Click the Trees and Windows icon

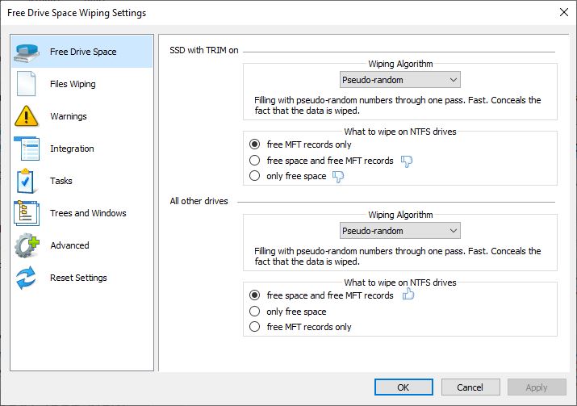(x=27, y=213)
